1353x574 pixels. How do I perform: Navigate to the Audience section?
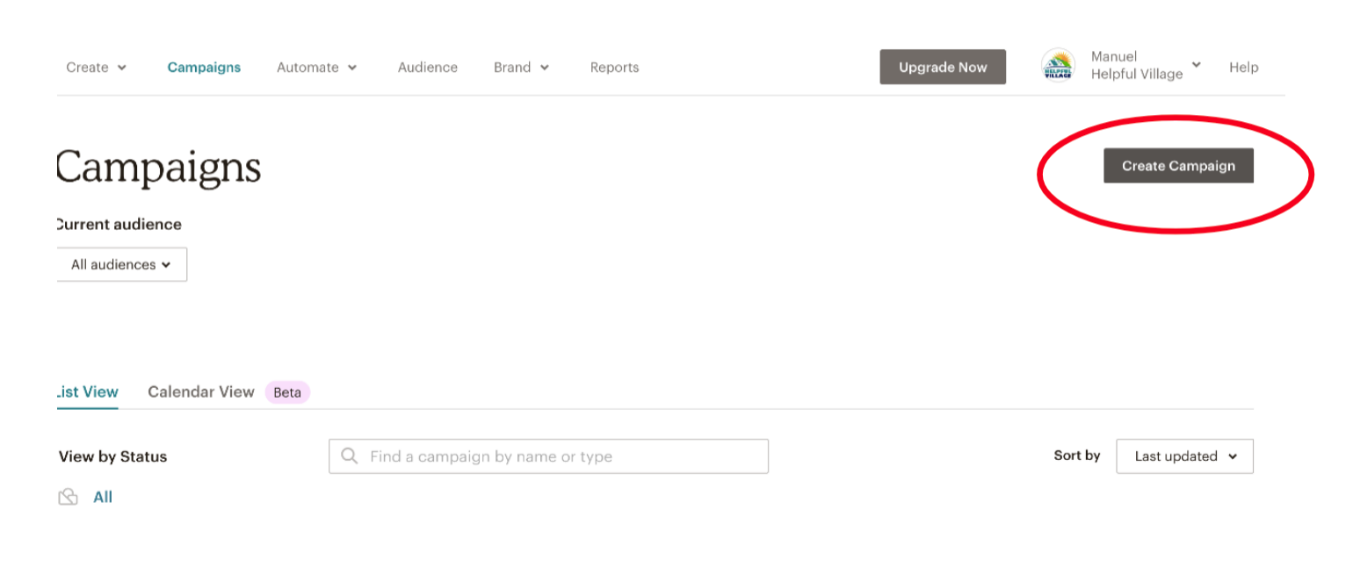(x=428, y=67)
